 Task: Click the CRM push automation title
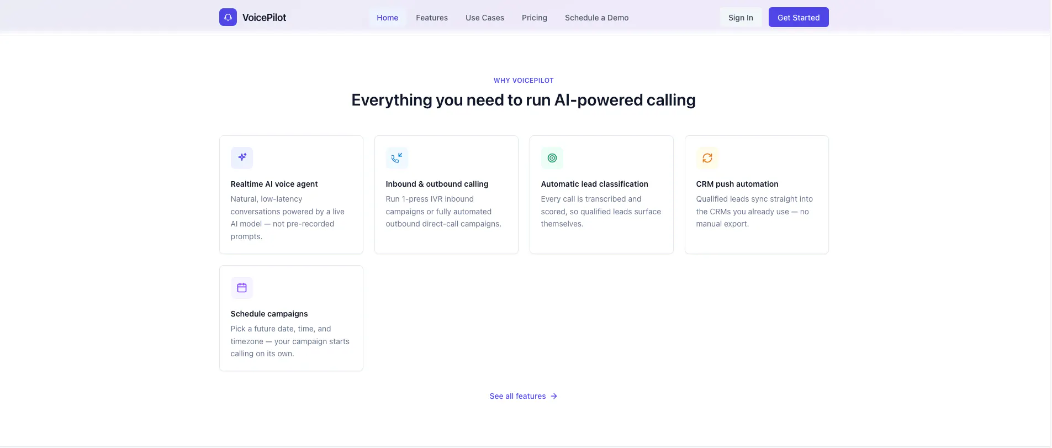[x=737, y=184]
